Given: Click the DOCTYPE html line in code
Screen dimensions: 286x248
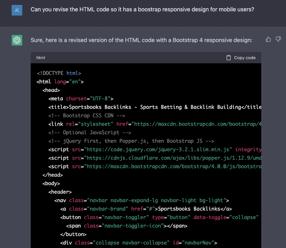Looking at the screenshot, I should click(59, 73).
